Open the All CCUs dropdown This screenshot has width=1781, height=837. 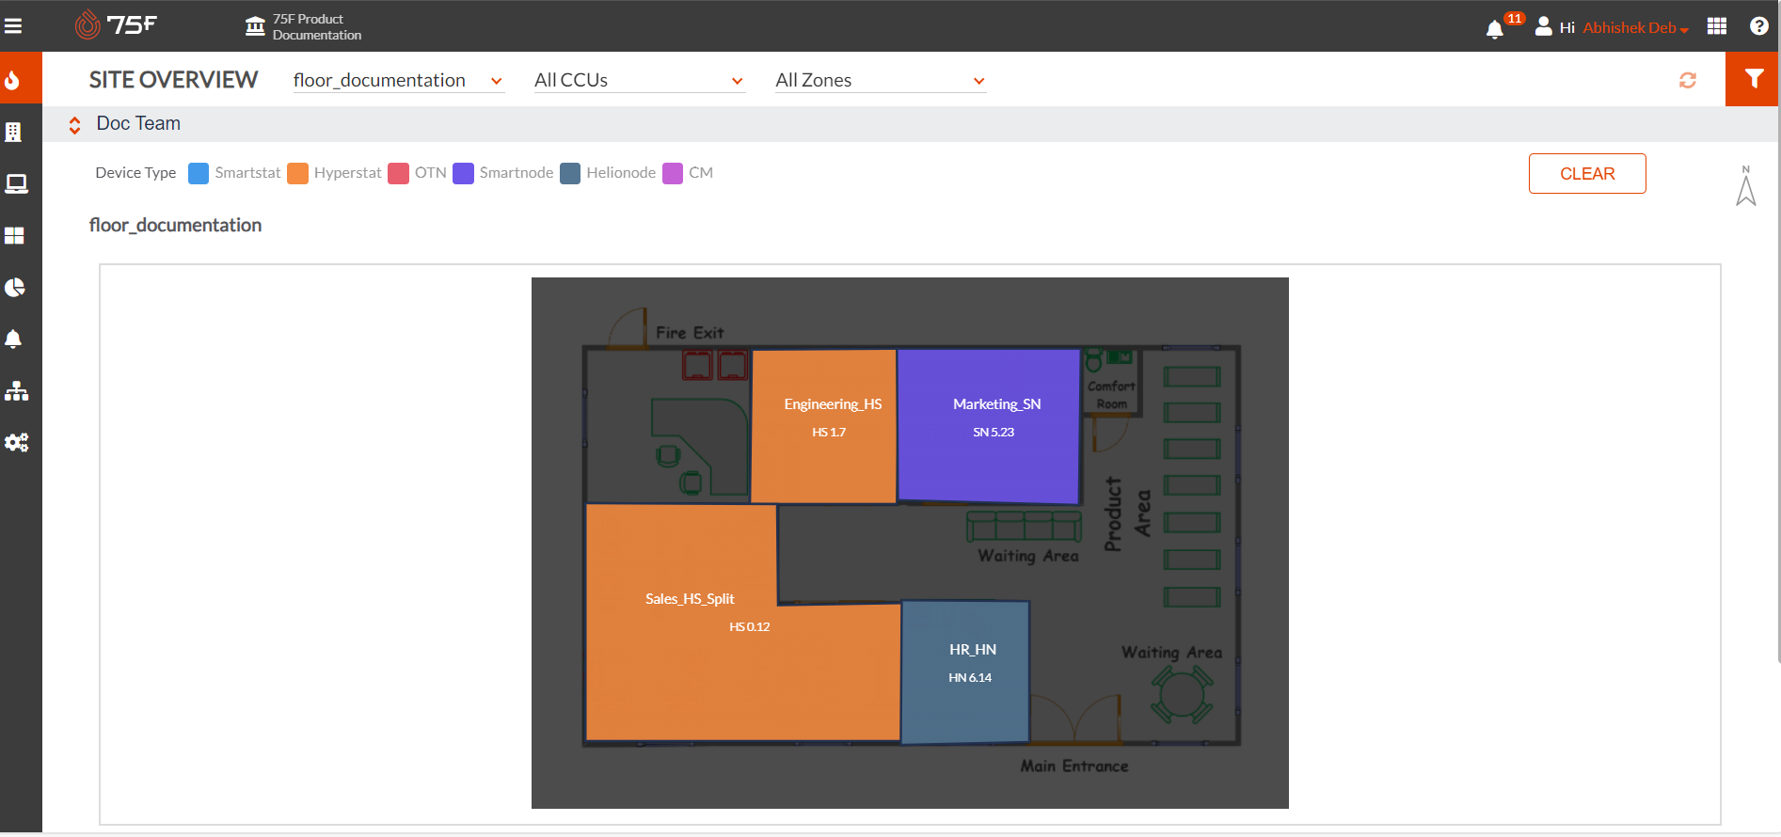click(x=639, y=81)
